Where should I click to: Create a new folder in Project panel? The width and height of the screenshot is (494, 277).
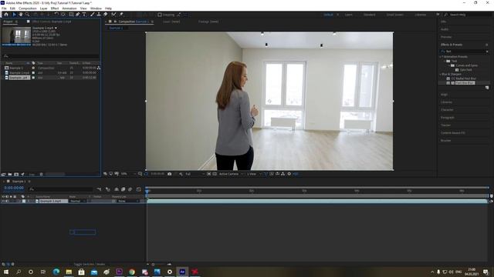click(x=10, y=175)
